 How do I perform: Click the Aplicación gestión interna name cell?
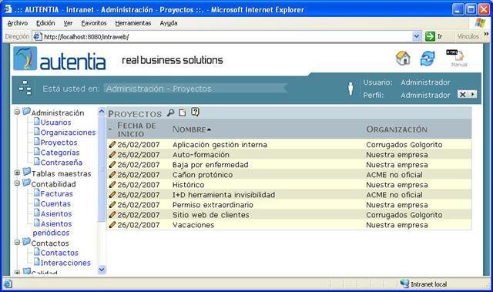220,145
